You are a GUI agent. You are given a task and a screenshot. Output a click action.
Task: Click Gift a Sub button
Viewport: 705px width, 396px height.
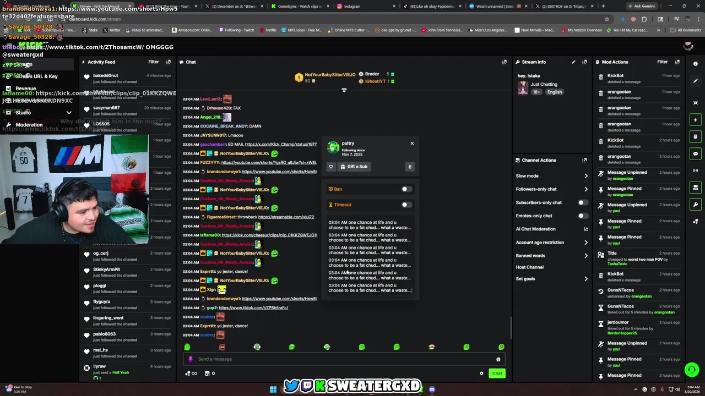click(x=354, y=167)
